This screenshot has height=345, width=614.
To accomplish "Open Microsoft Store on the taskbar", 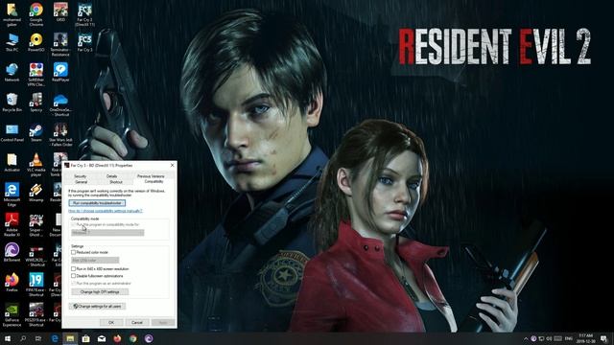I will (85, 338).
